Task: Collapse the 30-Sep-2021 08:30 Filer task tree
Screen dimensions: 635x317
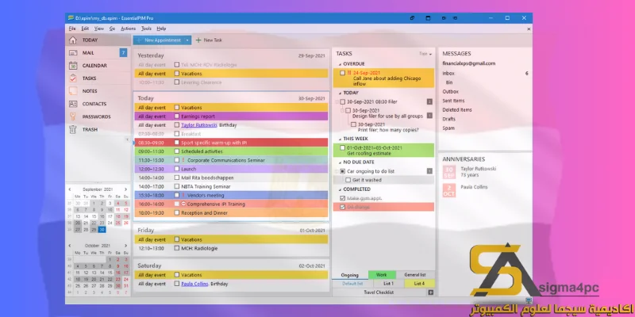Action: (337, 102)
